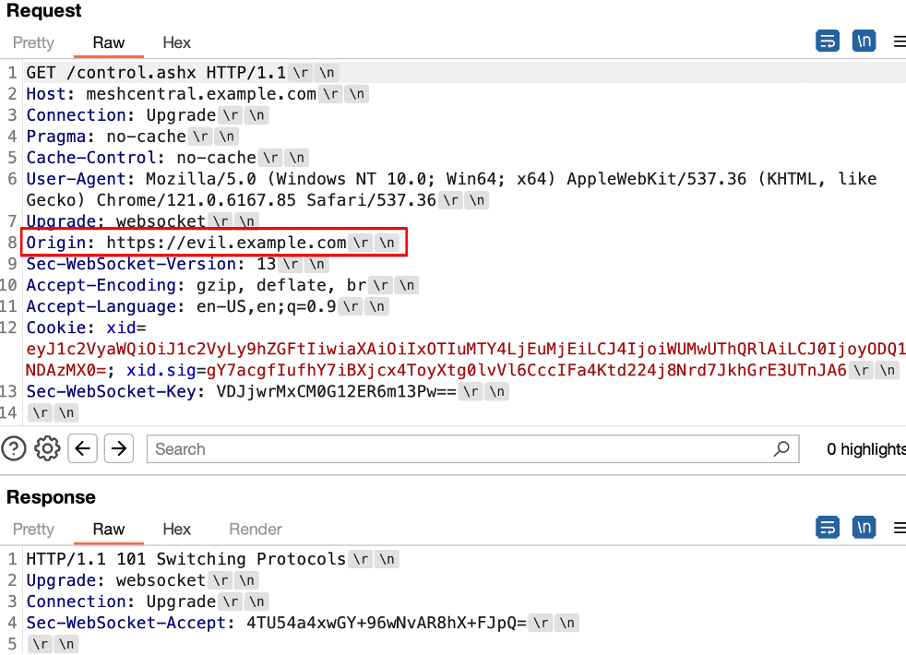This screenshot has height=655, width=906.
Task: Click the magnifier icon in search field
Action: 781,449
